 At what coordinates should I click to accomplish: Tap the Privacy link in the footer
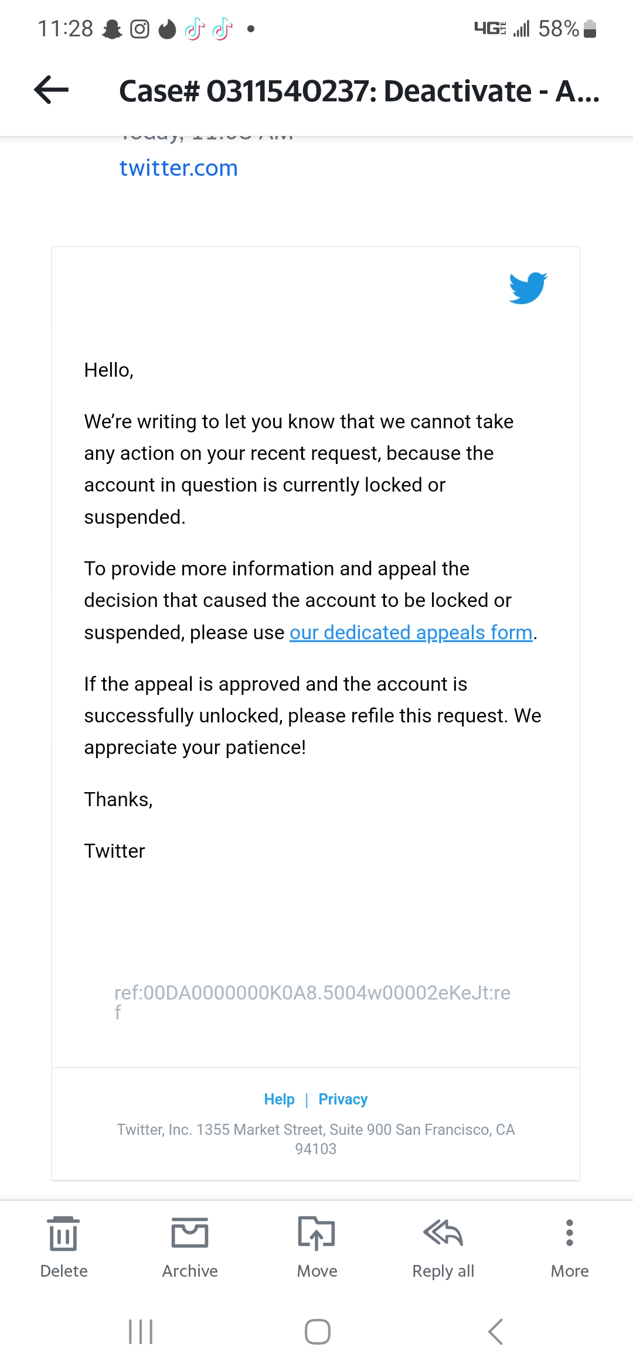click(x=343, y=1099)
